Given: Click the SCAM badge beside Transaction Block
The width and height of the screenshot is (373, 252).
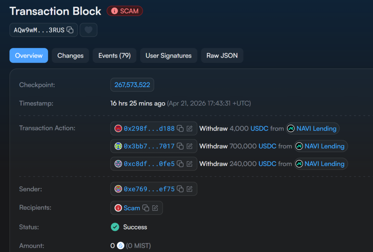Looking at the screenshot, I should 125,11.
